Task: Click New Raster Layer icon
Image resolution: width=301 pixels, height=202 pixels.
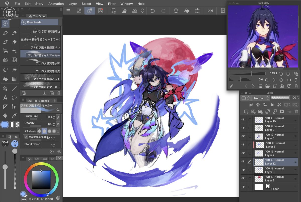Action: tap(246, 112)
